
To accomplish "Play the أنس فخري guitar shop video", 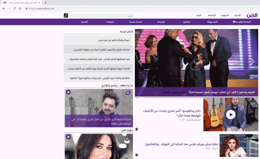I will coord(231,115).
